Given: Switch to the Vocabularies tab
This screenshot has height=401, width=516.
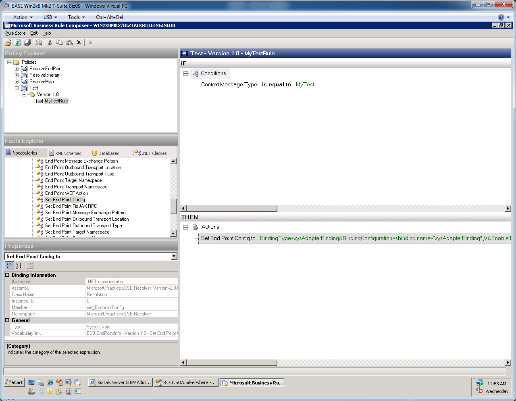Looking at the screenshot, I should (25, 153).
